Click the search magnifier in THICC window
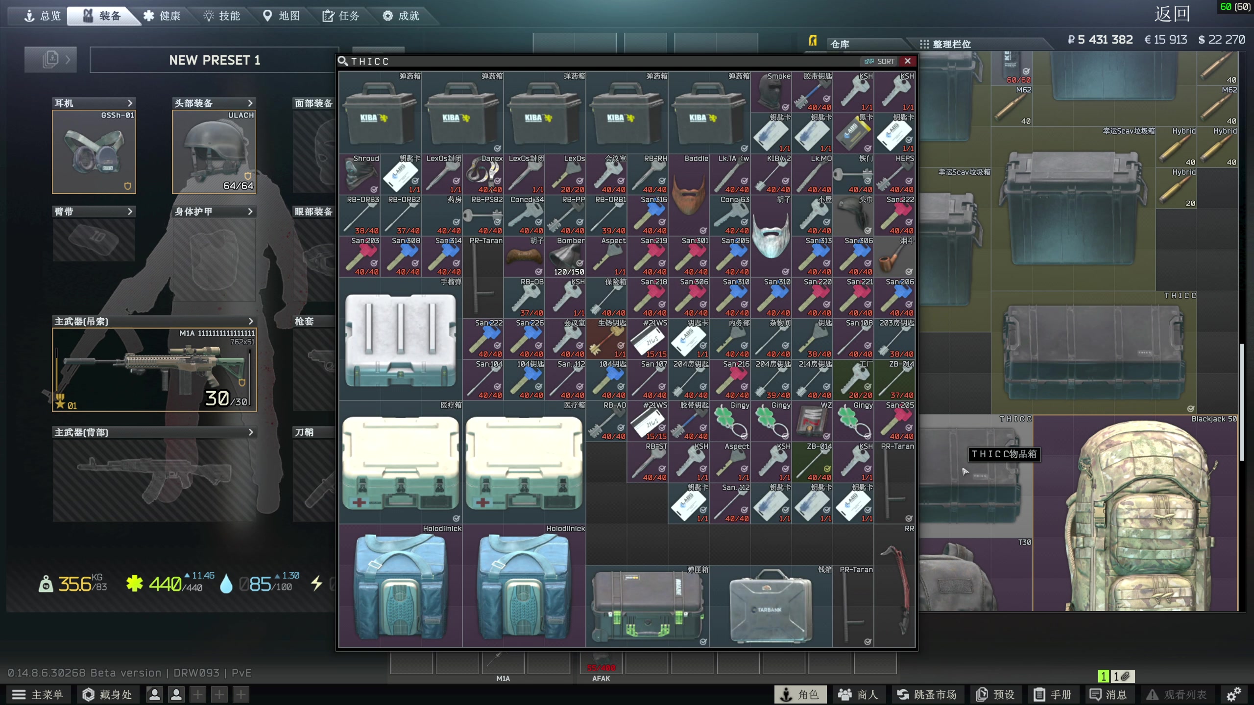 coord(343,61)
